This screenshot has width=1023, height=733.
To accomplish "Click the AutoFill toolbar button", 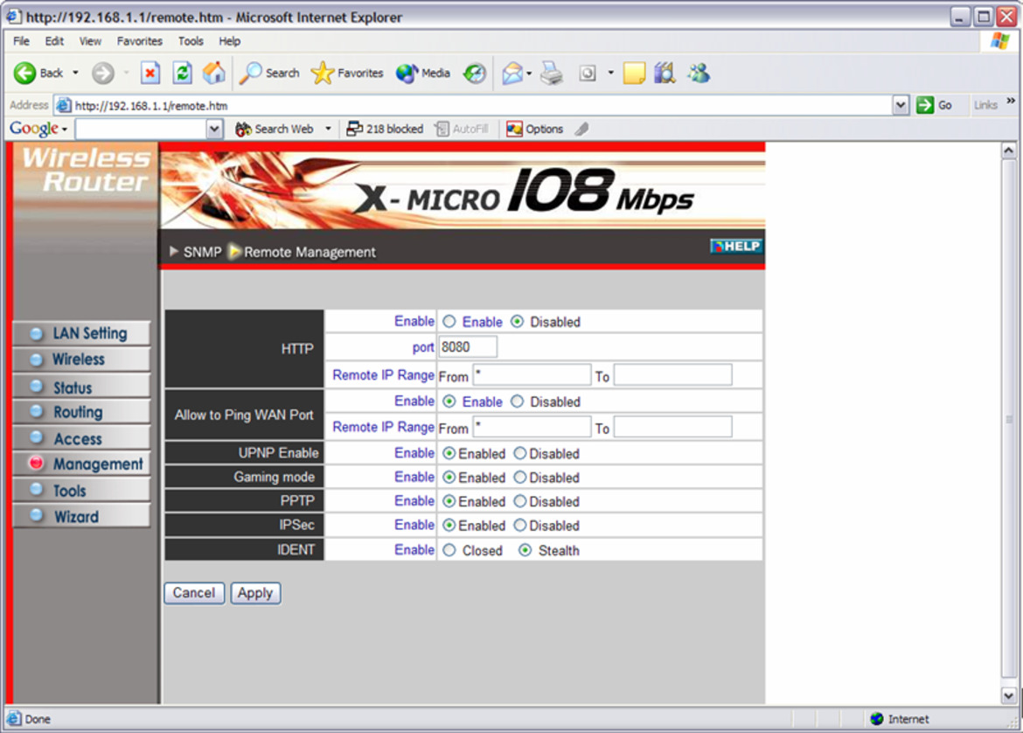I will (x=462, y=129).
